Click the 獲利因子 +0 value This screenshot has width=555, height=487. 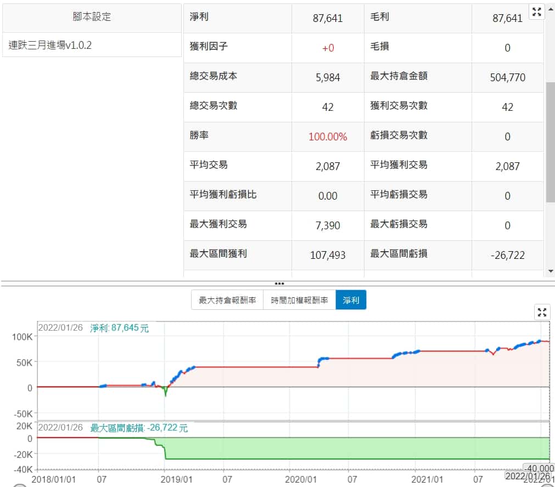coord(328,48)
